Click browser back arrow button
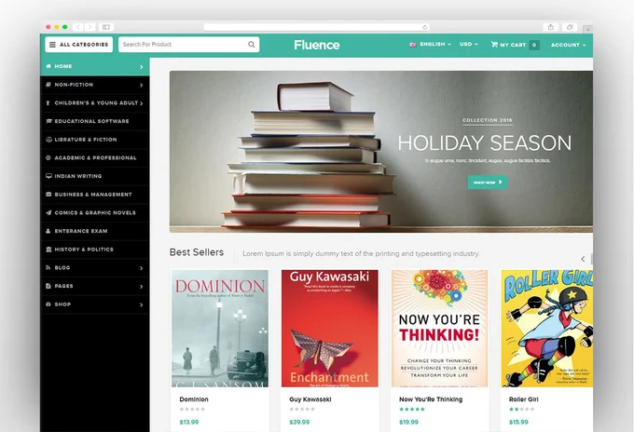The height and width of the screenshot is (432, 634). pos(78,27)
